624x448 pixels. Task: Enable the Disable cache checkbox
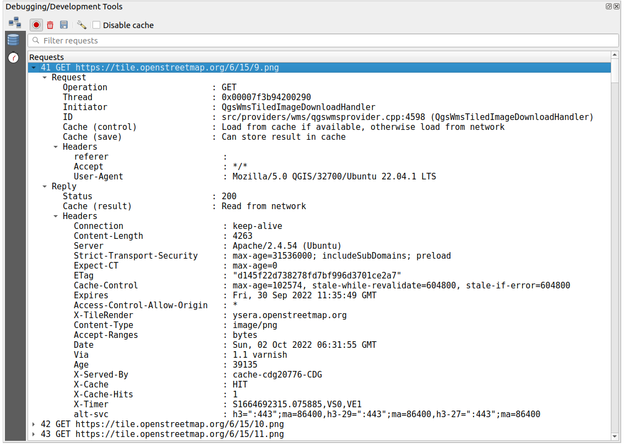pos(96,25)
